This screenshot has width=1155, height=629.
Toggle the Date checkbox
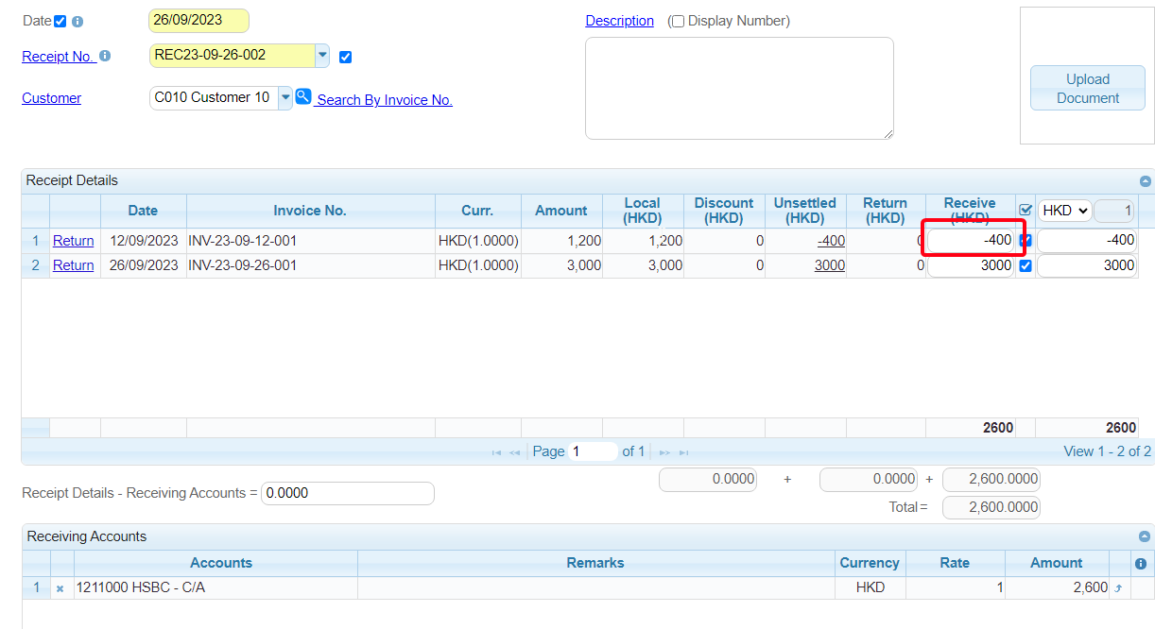pyautogui.click(x=60, y=22)
